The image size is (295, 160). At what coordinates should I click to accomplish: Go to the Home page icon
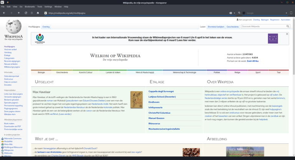(x=38, y=13)
